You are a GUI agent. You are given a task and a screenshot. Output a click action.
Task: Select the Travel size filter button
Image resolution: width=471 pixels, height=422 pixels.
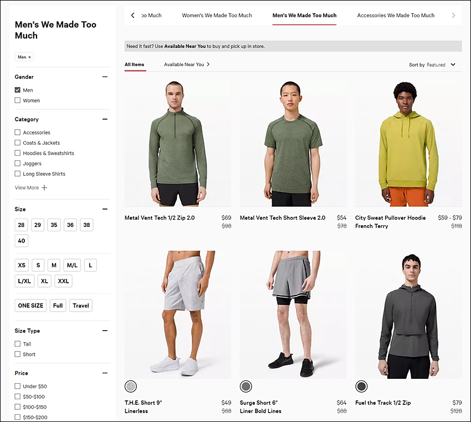click(x=81, y=306)
